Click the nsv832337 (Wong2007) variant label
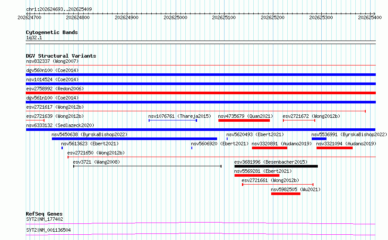 pos(52,61)
